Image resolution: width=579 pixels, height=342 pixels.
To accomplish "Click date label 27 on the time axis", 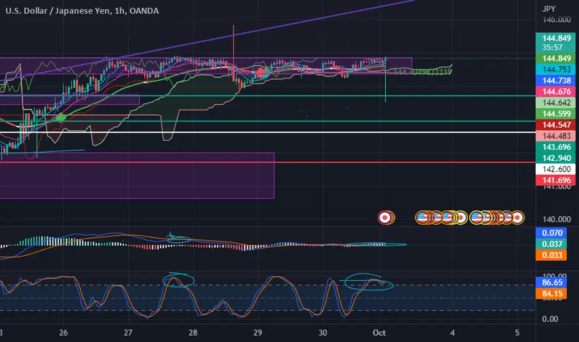I will pos(128,333).
